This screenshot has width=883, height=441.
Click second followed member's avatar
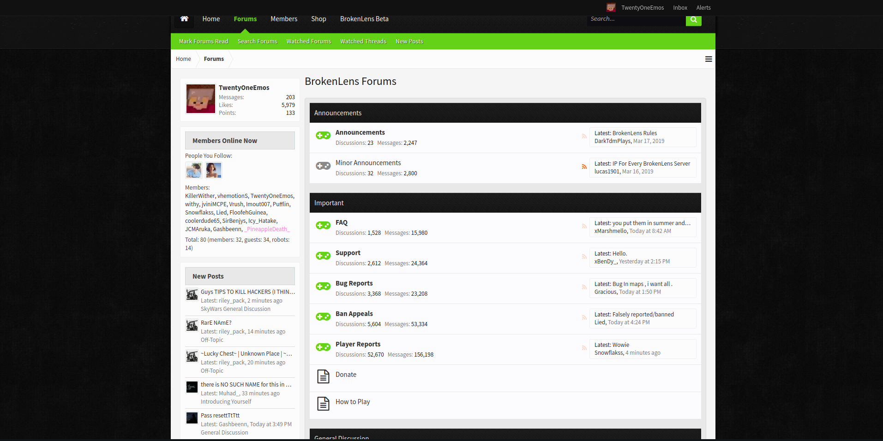pos(214,170)
